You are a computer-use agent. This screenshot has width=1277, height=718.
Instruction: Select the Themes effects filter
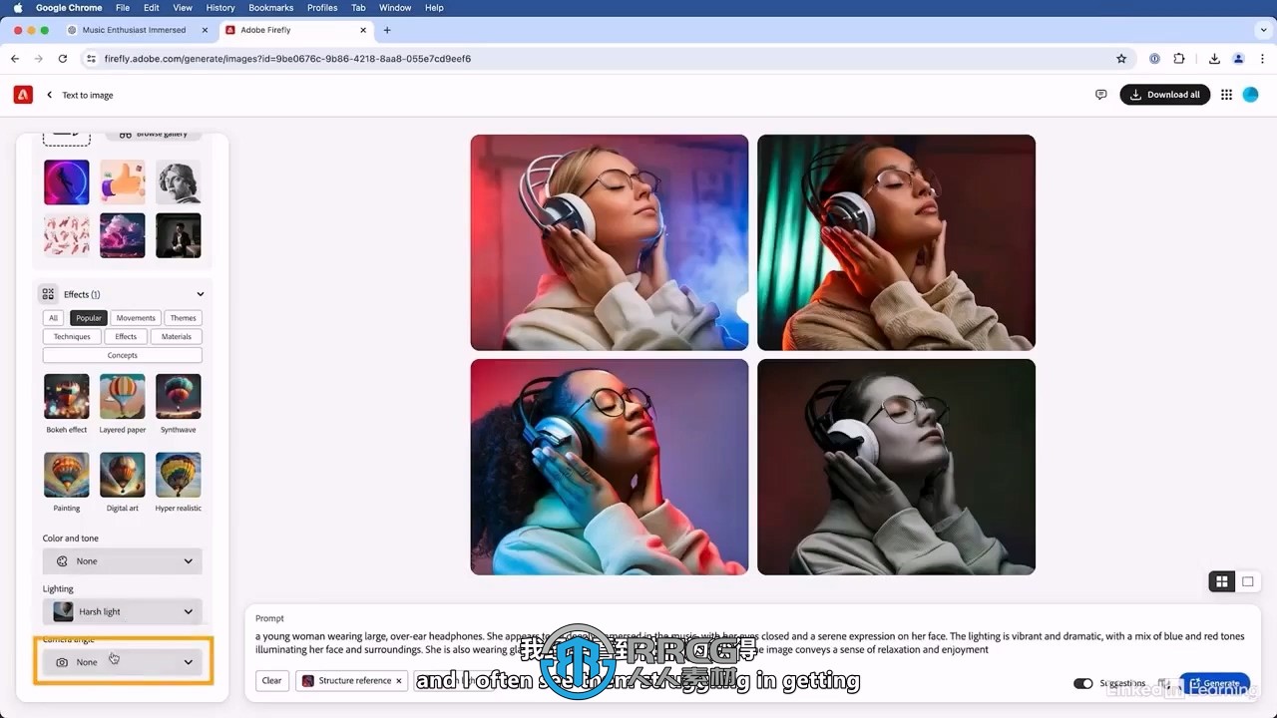coord(183,318)
